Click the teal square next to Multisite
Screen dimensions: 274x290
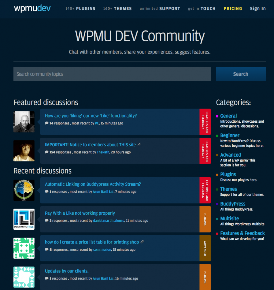(217, 219)
